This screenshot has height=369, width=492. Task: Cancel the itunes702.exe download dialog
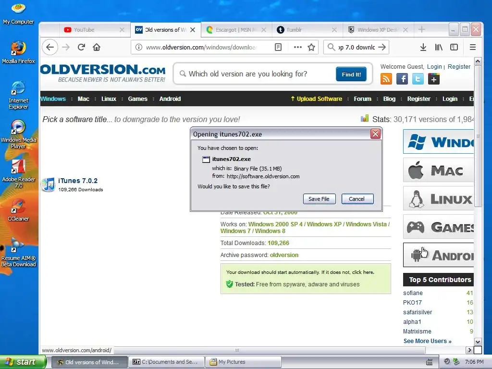pos(357,199)
